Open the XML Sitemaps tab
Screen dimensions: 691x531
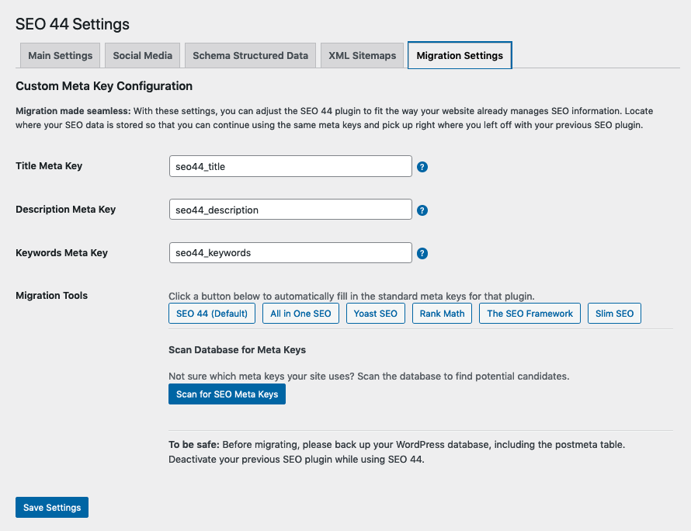coord(362,56)
